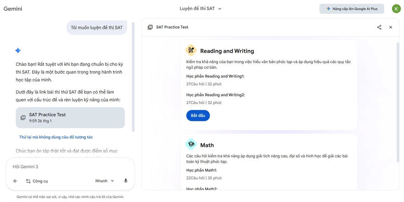Click the Gemini logo text
This screenshot has width=404, height=202.
pyautogui.click(x=13, y=9)
